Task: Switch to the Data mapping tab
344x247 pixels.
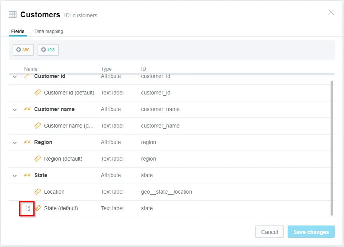Action: tap(49, 31)
